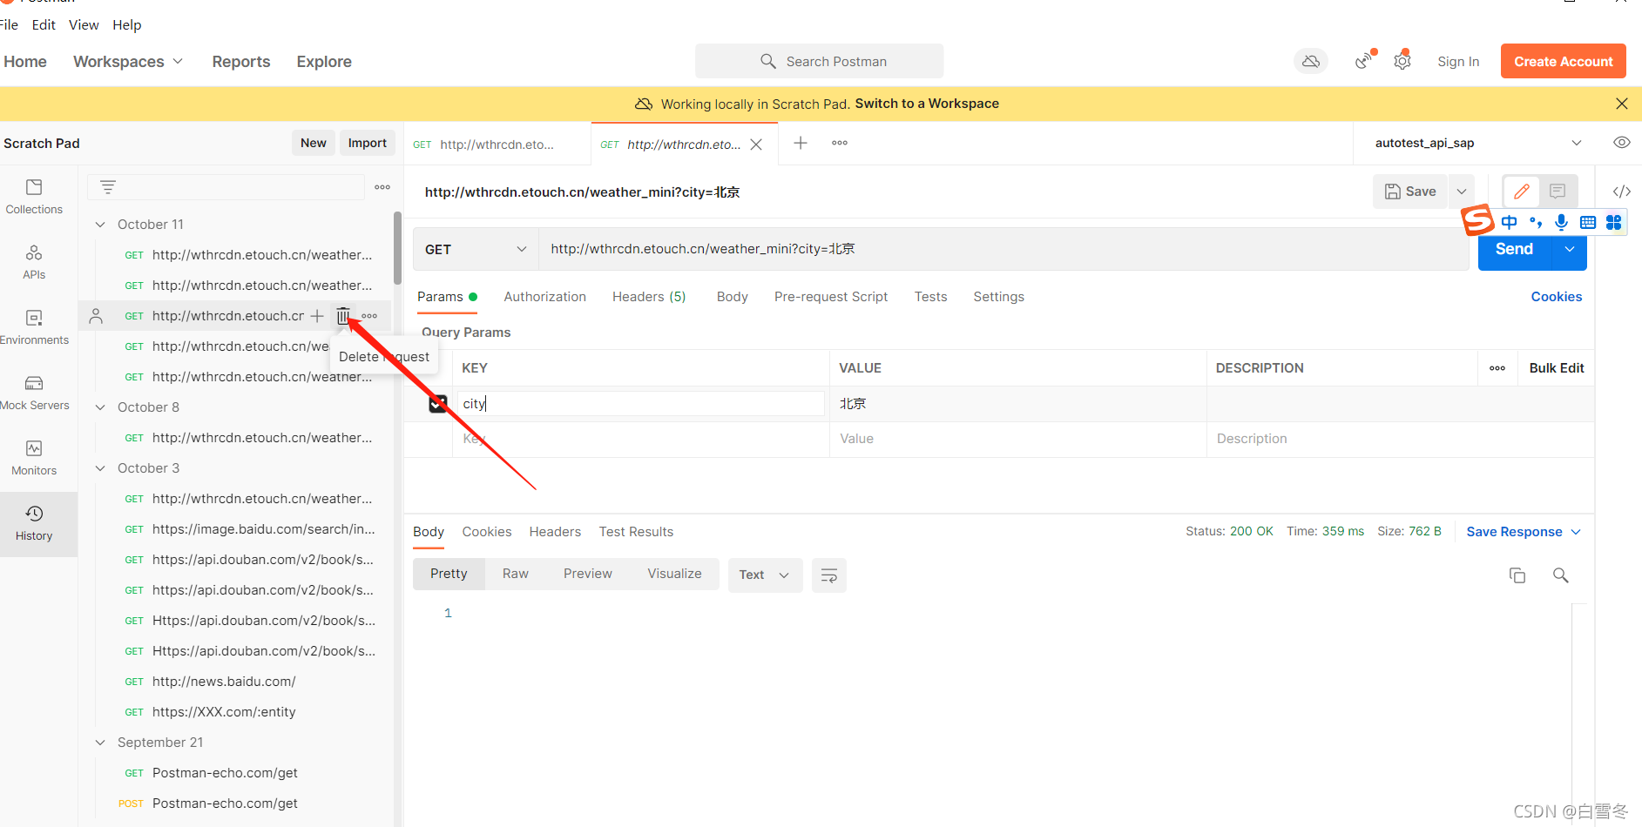Screen dimensions: 1642x827
Task: Open the HTTP method GET dropdown
Action: 476,249
